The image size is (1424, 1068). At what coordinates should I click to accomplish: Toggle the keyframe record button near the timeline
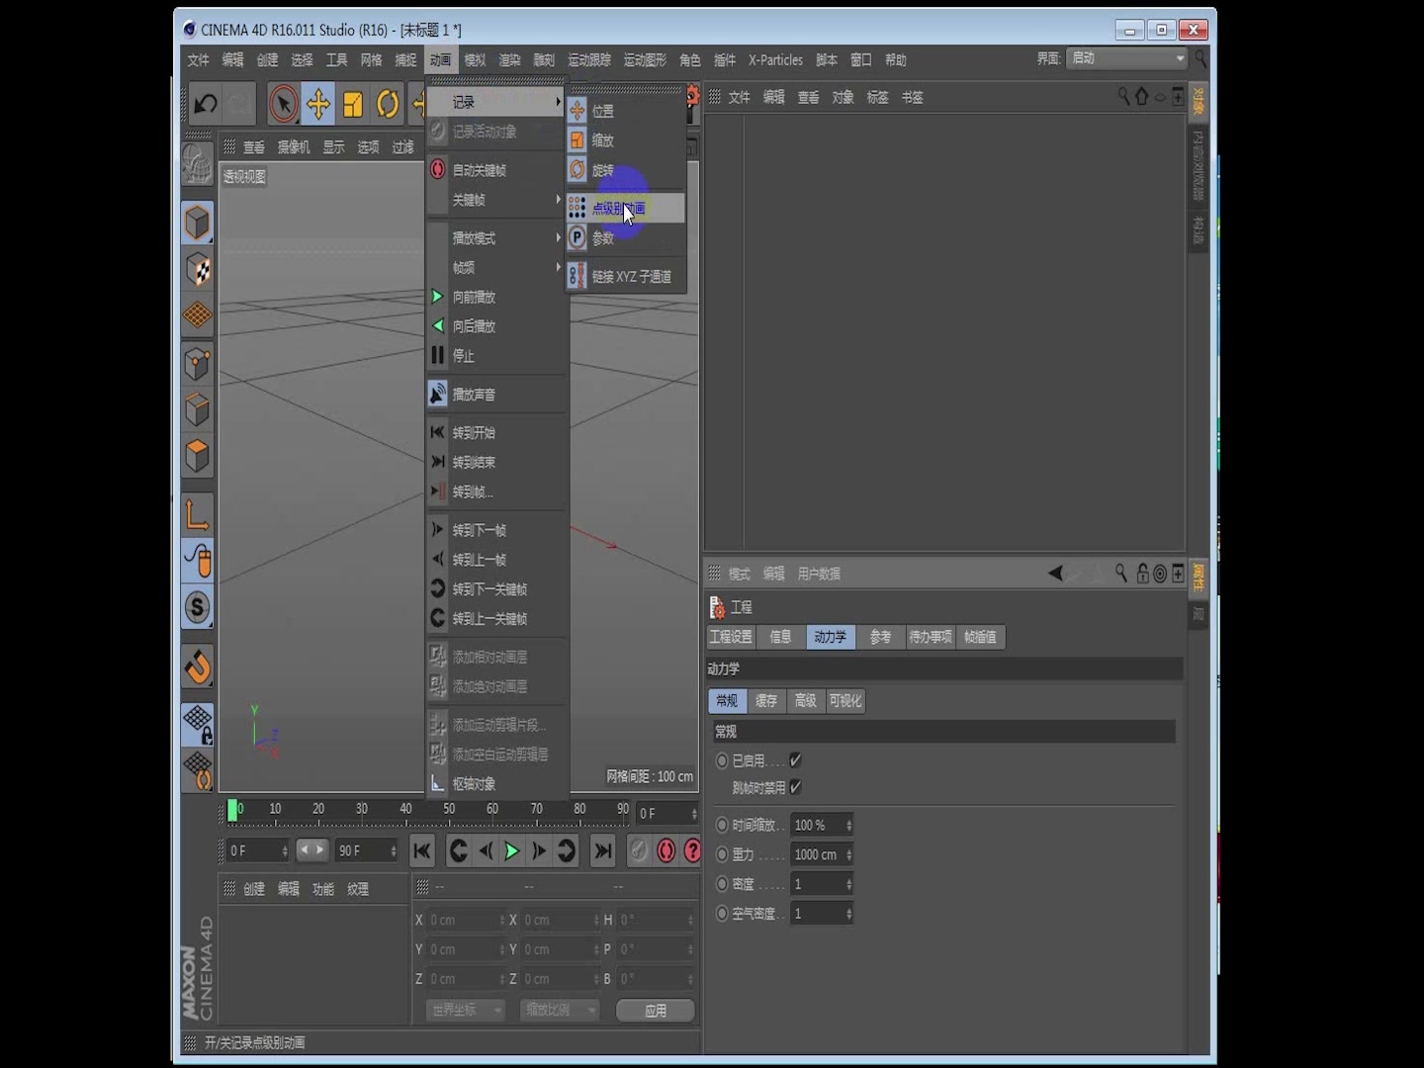pos(666,850)
